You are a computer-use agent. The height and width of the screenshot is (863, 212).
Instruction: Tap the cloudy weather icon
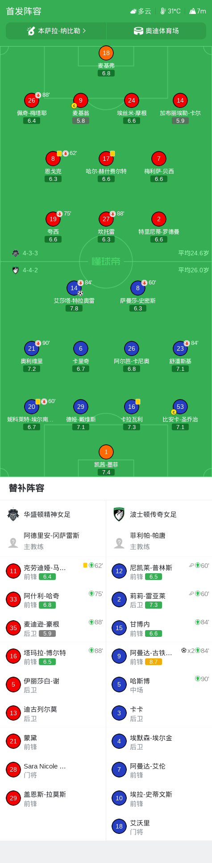click(133, 11)
